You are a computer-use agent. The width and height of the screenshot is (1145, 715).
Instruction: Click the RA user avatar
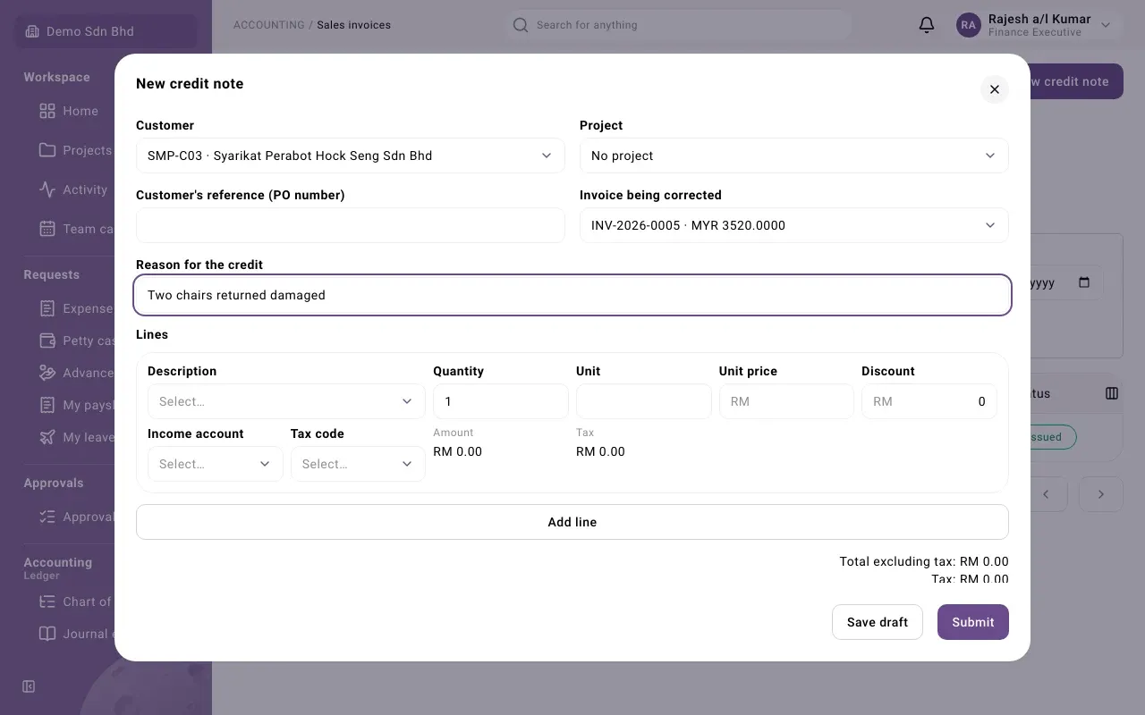click(969, 25)
